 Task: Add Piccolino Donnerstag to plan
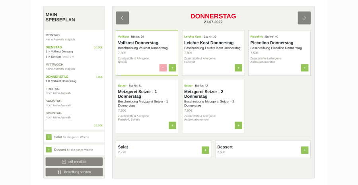[305, 67]
